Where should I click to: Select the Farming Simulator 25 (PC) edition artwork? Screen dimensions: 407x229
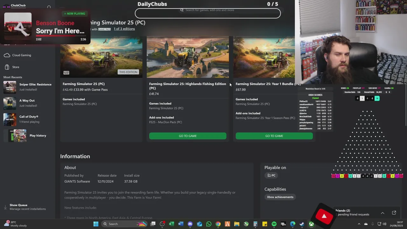[101, 57]
